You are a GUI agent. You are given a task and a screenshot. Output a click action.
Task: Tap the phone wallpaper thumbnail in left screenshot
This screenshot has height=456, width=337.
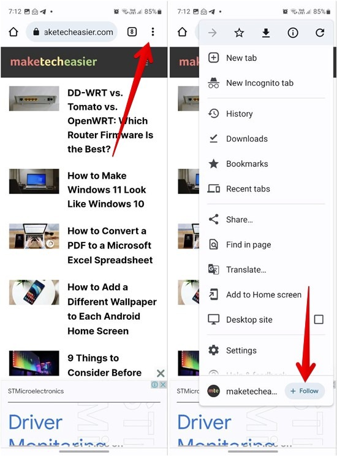pos(34,292)
